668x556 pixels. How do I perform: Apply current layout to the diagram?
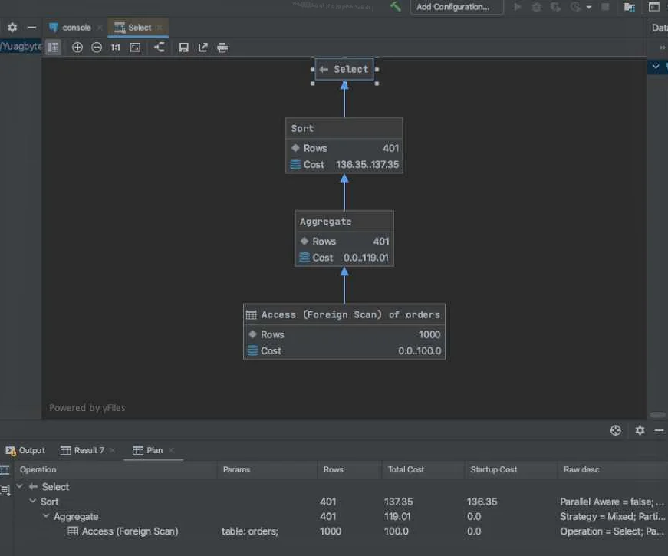click(160, 48)
